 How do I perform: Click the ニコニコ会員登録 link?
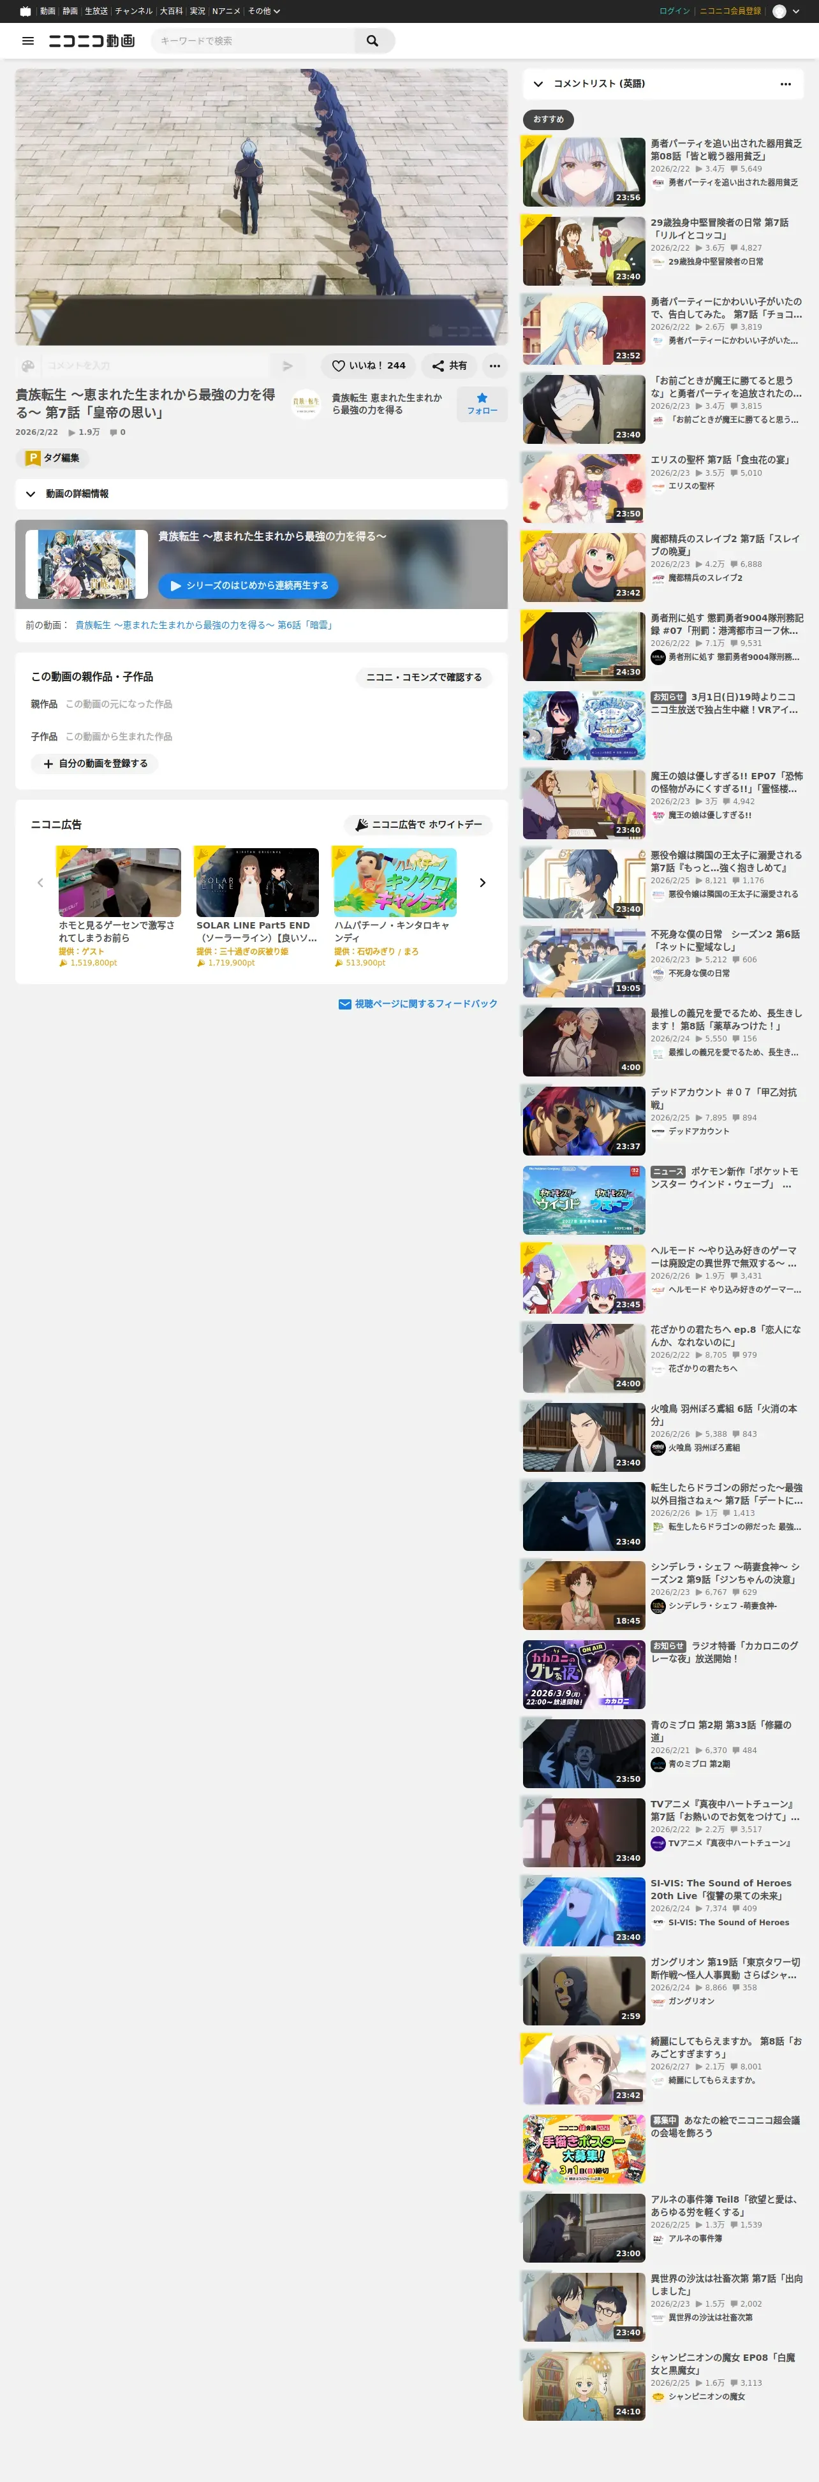(730, 11)
